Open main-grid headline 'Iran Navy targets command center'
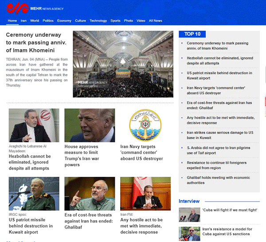266x242 pixels. pyautogui.click(x=141, y=152)
